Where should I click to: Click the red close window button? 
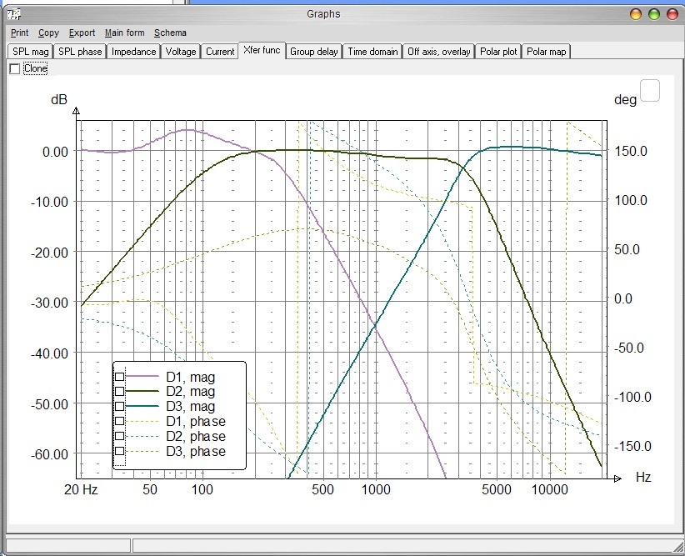click(x=672, y=14)
